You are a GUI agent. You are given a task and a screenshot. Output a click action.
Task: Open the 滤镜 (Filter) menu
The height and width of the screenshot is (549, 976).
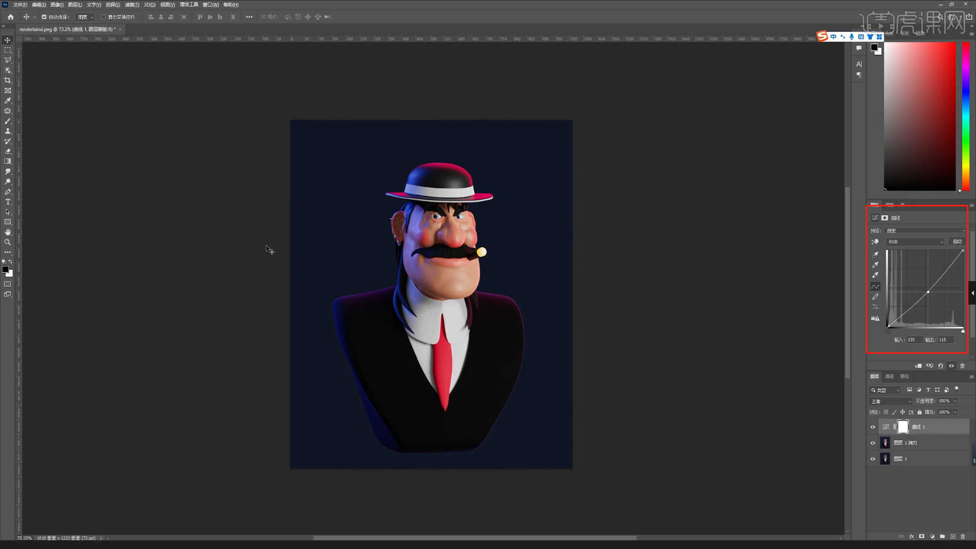pyautogui.click(x=132, y=5)
